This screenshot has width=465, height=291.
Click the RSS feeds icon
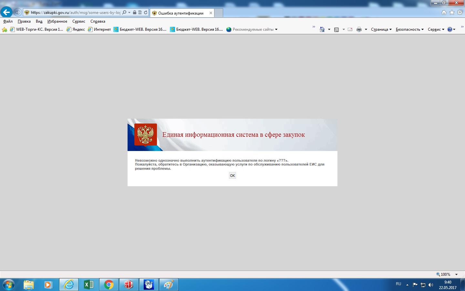coord(336,29)
